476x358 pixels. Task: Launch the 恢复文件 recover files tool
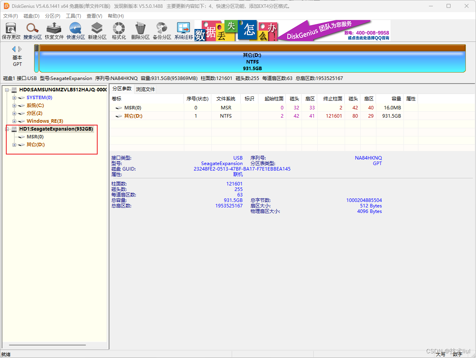[54, 31]
